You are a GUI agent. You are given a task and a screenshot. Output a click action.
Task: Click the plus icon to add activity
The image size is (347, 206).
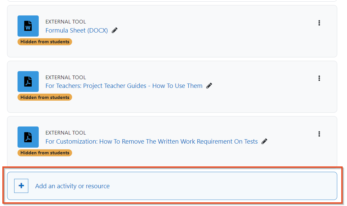21,186
